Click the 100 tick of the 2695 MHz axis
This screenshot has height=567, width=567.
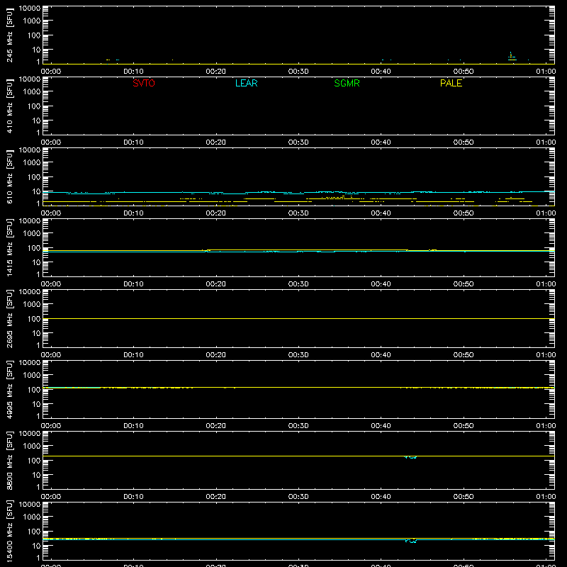(34, 319)
